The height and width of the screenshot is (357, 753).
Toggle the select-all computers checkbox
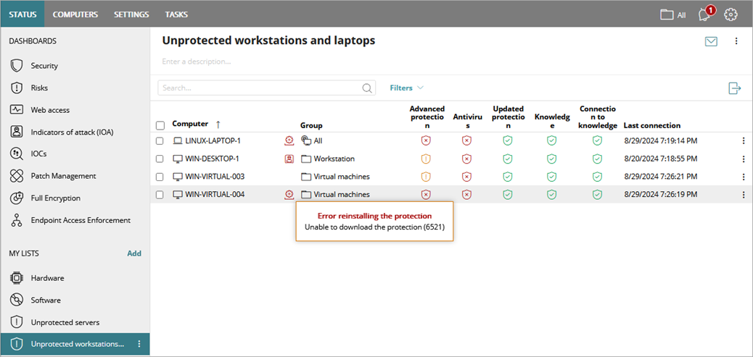pos(160,125)
